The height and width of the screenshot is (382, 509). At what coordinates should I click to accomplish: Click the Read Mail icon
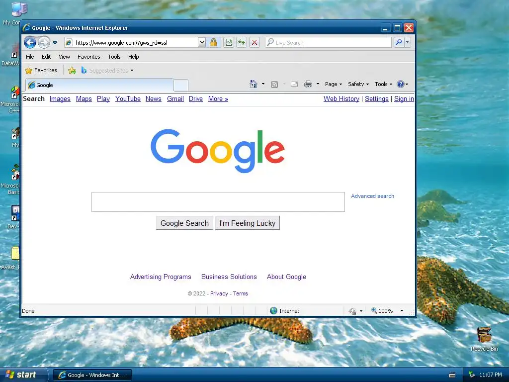pos(294,85)
